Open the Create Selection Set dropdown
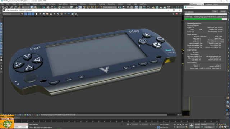Image resolution: width=230 pixels, height=129 pixels. tap(110, 7)
